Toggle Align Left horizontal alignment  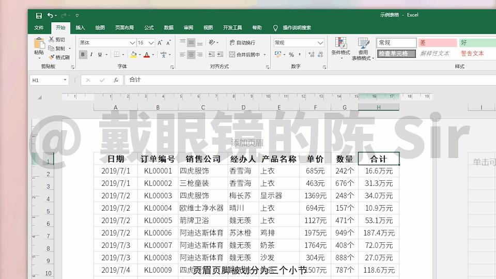pos(182,54)
